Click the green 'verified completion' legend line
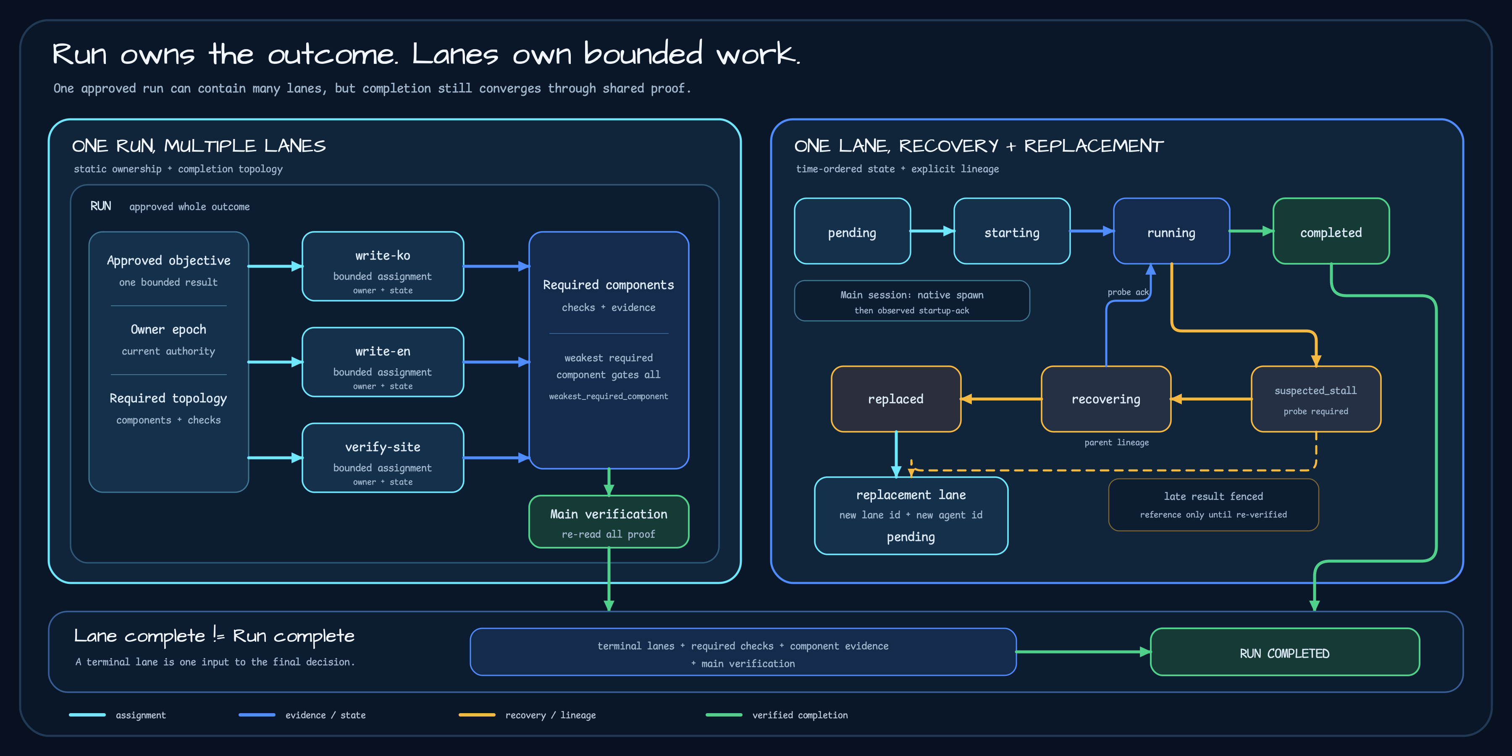This screenshot has height=756, width=1512. pyautogui.click(x=724, y=715)
